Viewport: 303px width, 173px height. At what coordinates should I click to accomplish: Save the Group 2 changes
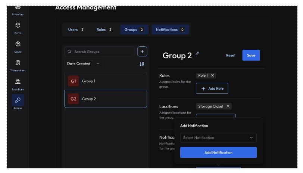tap(251, 55)
